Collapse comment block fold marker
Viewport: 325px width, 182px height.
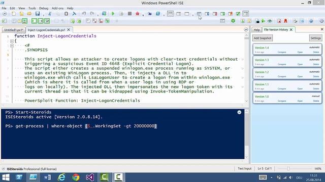click(12, 45)
